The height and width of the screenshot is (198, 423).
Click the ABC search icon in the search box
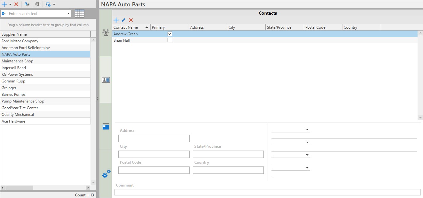4,14
